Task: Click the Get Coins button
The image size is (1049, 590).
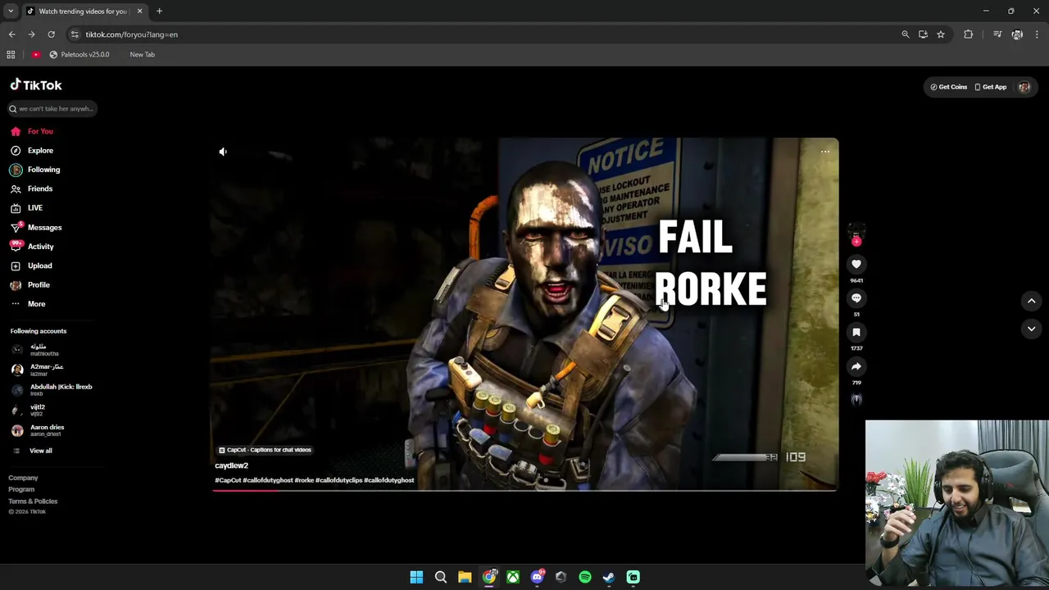Action: (948, 87)
